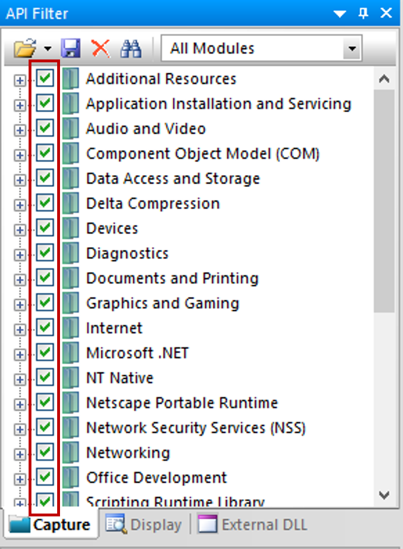The image size is (403, 549).
Task: Select the Office Development item
Action: click(x=156, y=478)
